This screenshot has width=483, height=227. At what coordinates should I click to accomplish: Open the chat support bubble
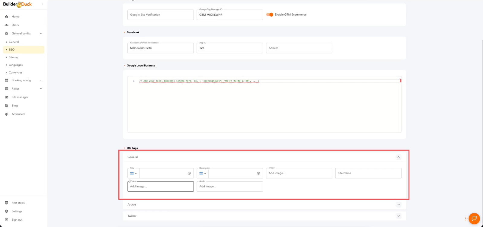[x=474, y=218]
